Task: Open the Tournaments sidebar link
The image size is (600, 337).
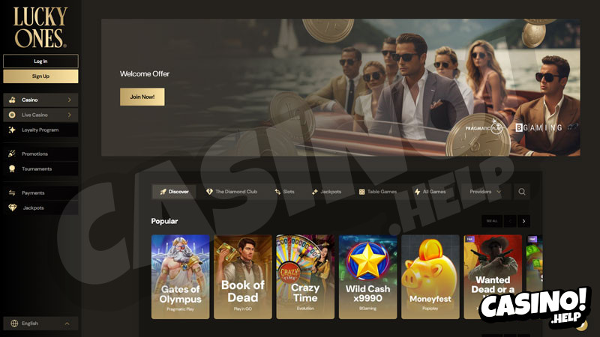Action: click(x=40, y=168)
